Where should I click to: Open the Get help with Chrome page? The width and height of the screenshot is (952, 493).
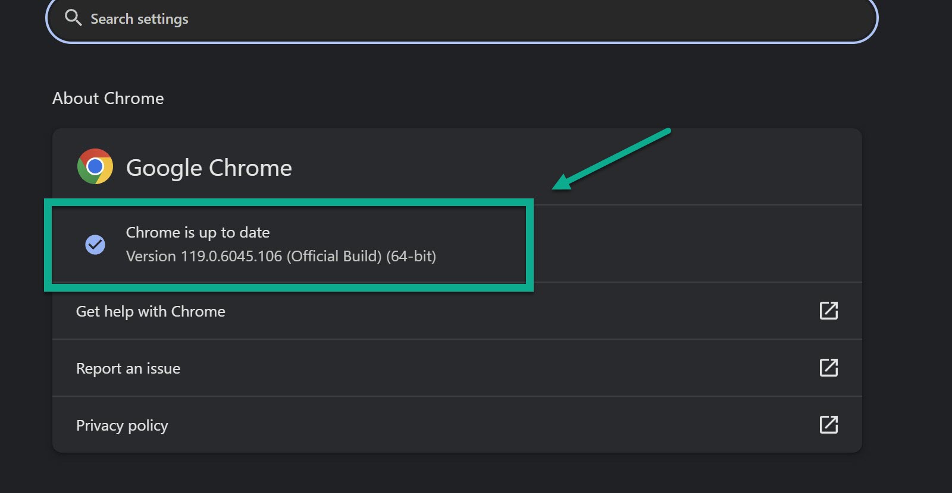150,311
